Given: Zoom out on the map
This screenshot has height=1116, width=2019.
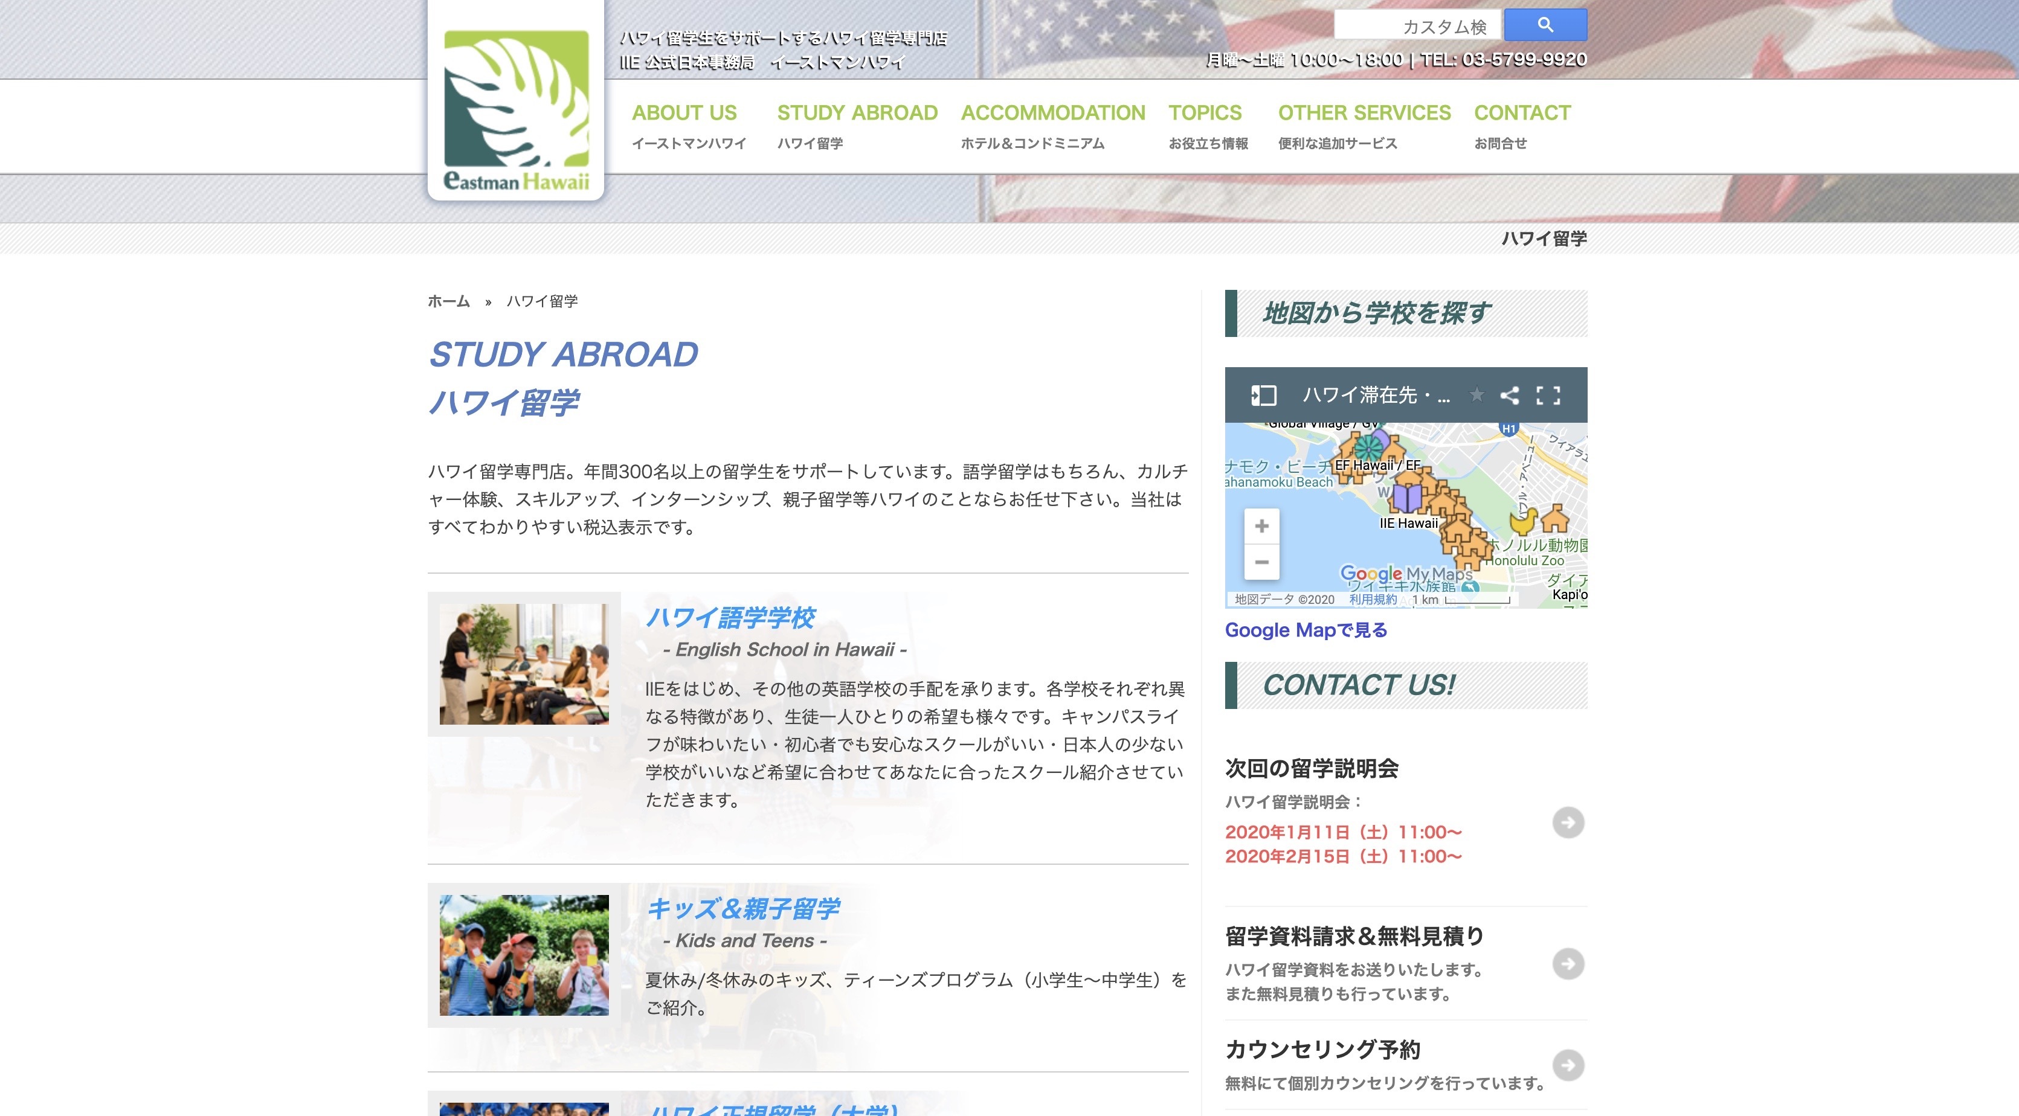Looking at the screenshot, I should 1261,562.
